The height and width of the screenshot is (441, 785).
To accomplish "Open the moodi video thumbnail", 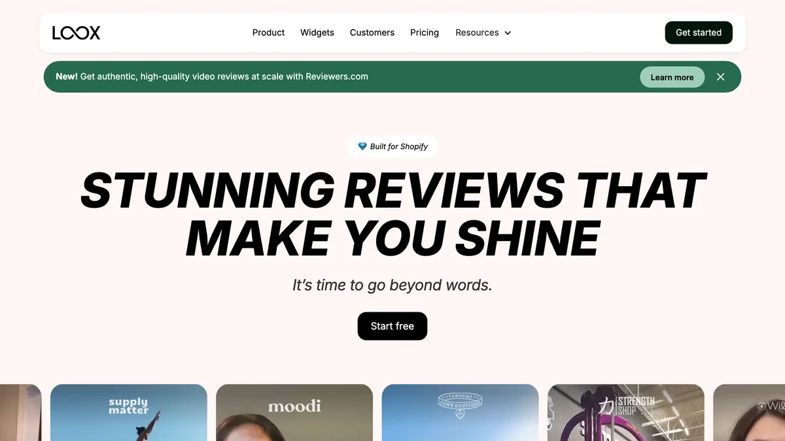I will (x=294, y=412).
